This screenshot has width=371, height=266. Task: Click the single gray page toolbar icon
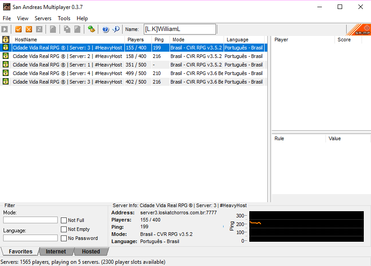(53, 29)
